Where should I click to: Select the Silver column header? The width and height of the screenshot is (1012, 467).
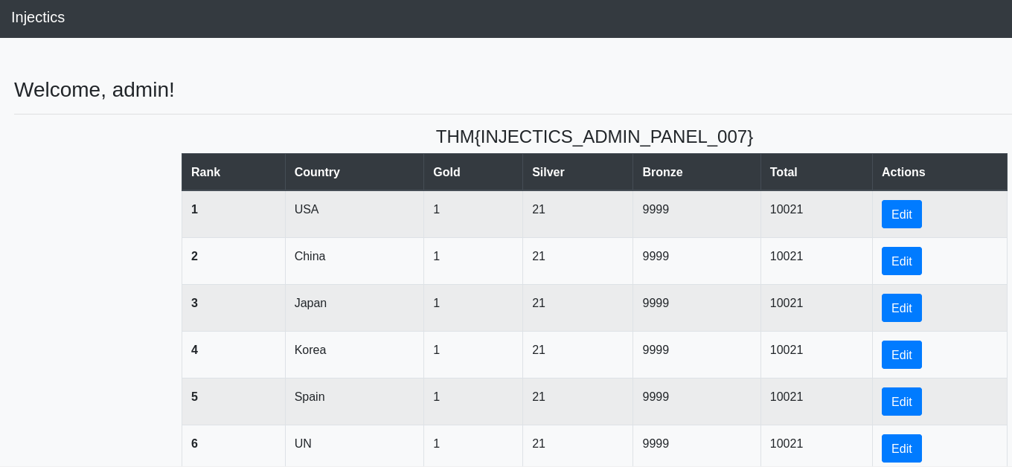pos(577,172)
